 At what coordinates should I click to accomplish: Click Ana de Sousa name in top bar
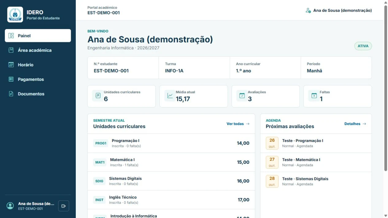pos(342,10)
